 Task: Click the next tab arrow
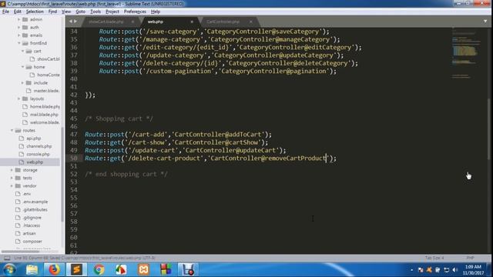coord(75,22)
